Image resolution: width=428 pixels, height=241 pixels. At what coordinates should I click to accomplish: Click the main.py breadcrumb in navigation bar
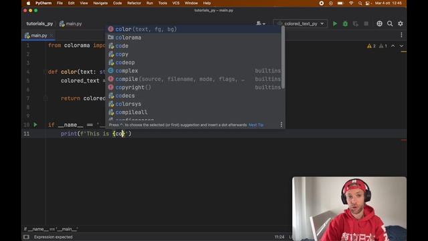(71, 24)
